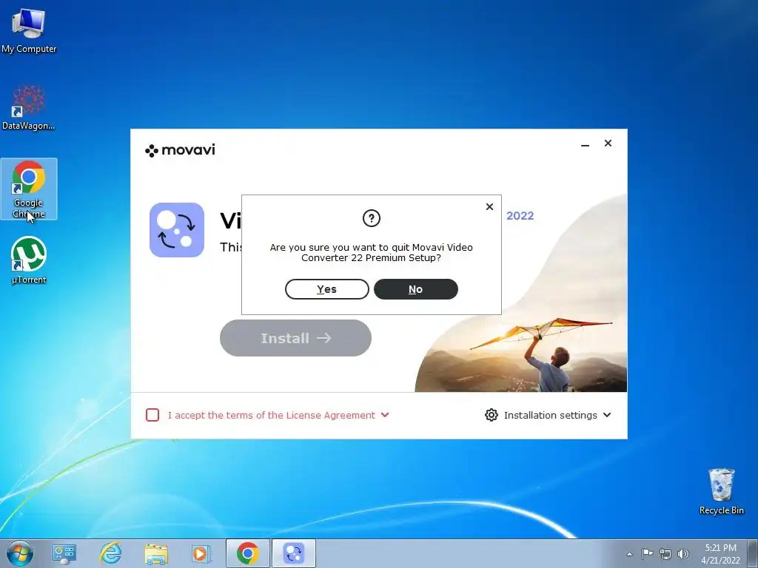This screenshot has width=758, height=568.
Task: Expand License Agreement chevron arrow
Action: [385, 415]
